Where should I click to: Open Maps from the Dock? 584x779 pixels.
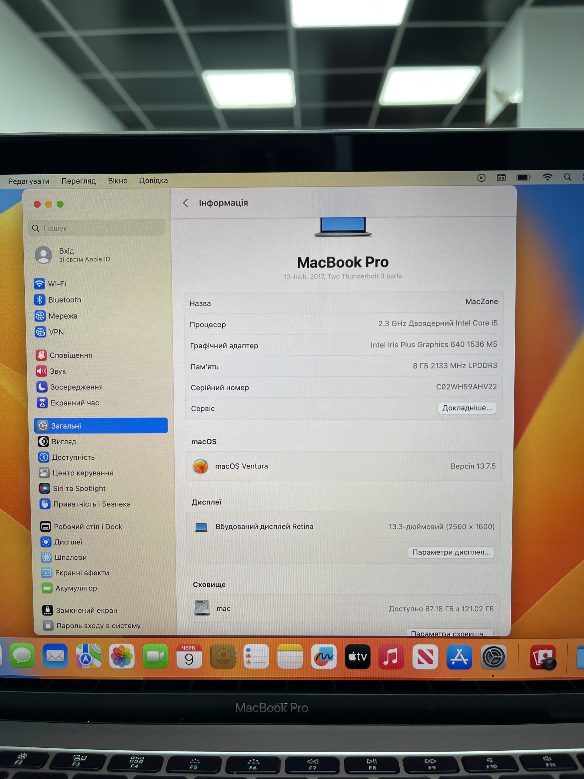(88, 656)
